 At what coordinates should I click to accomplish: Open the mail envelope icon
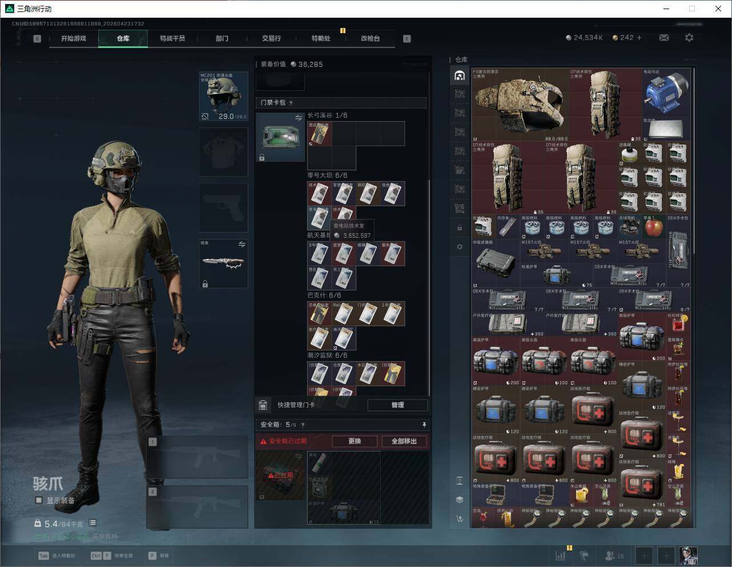[x=664, y=37]
